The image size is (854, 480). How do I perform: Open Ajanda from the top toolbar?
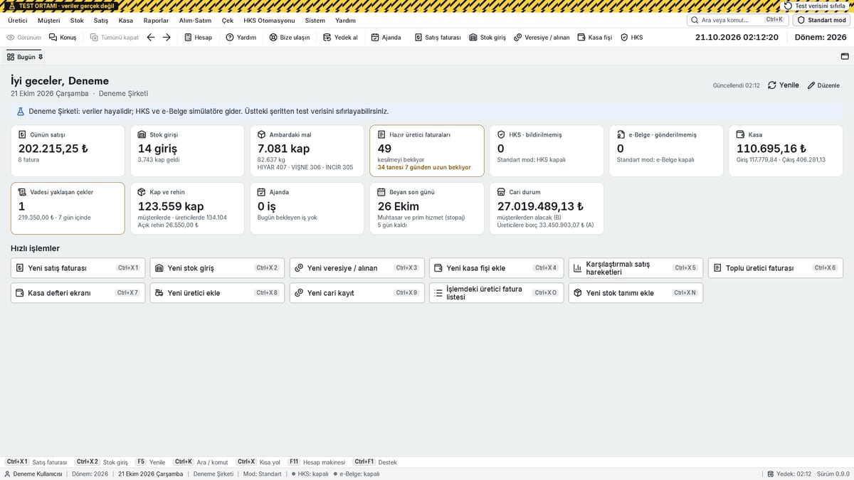coord(386,37)
